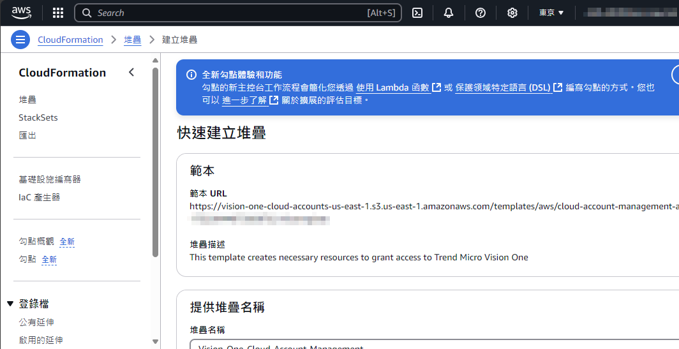
Task: Open the services grid menu icon
Action: pos(58,13)
